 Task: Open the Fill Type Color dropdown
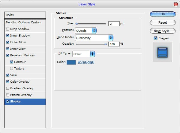pyautogui.click(x=84, y=54)
